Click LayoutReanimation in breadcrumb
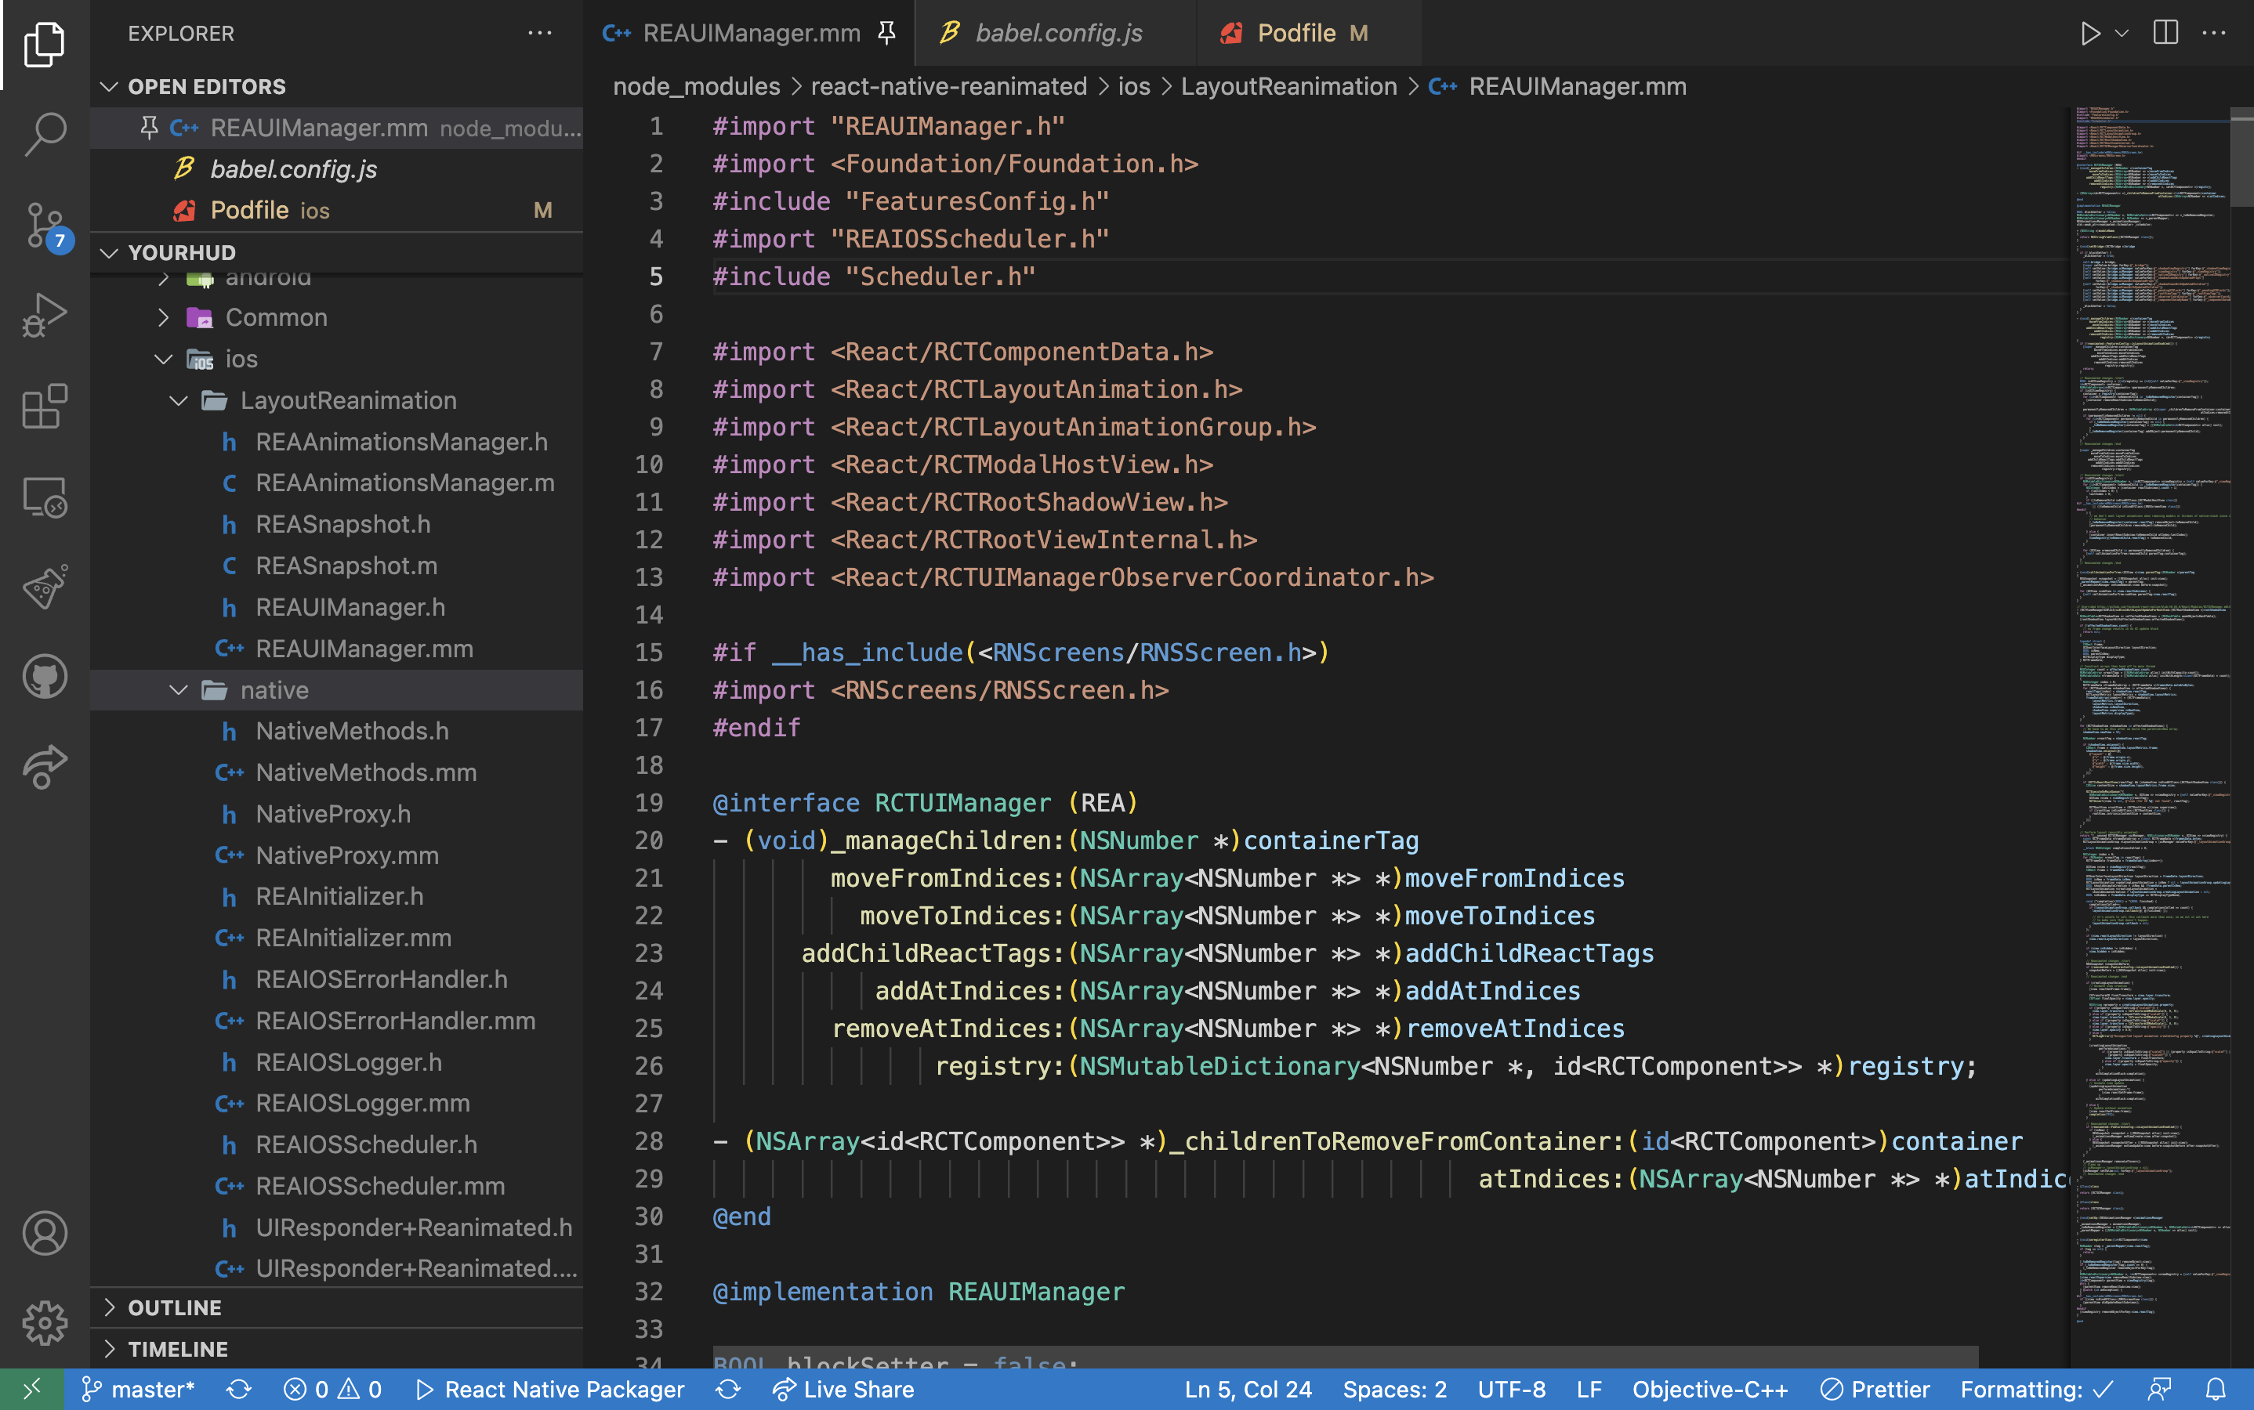2254x1410 pixels. click(1288, 87)
